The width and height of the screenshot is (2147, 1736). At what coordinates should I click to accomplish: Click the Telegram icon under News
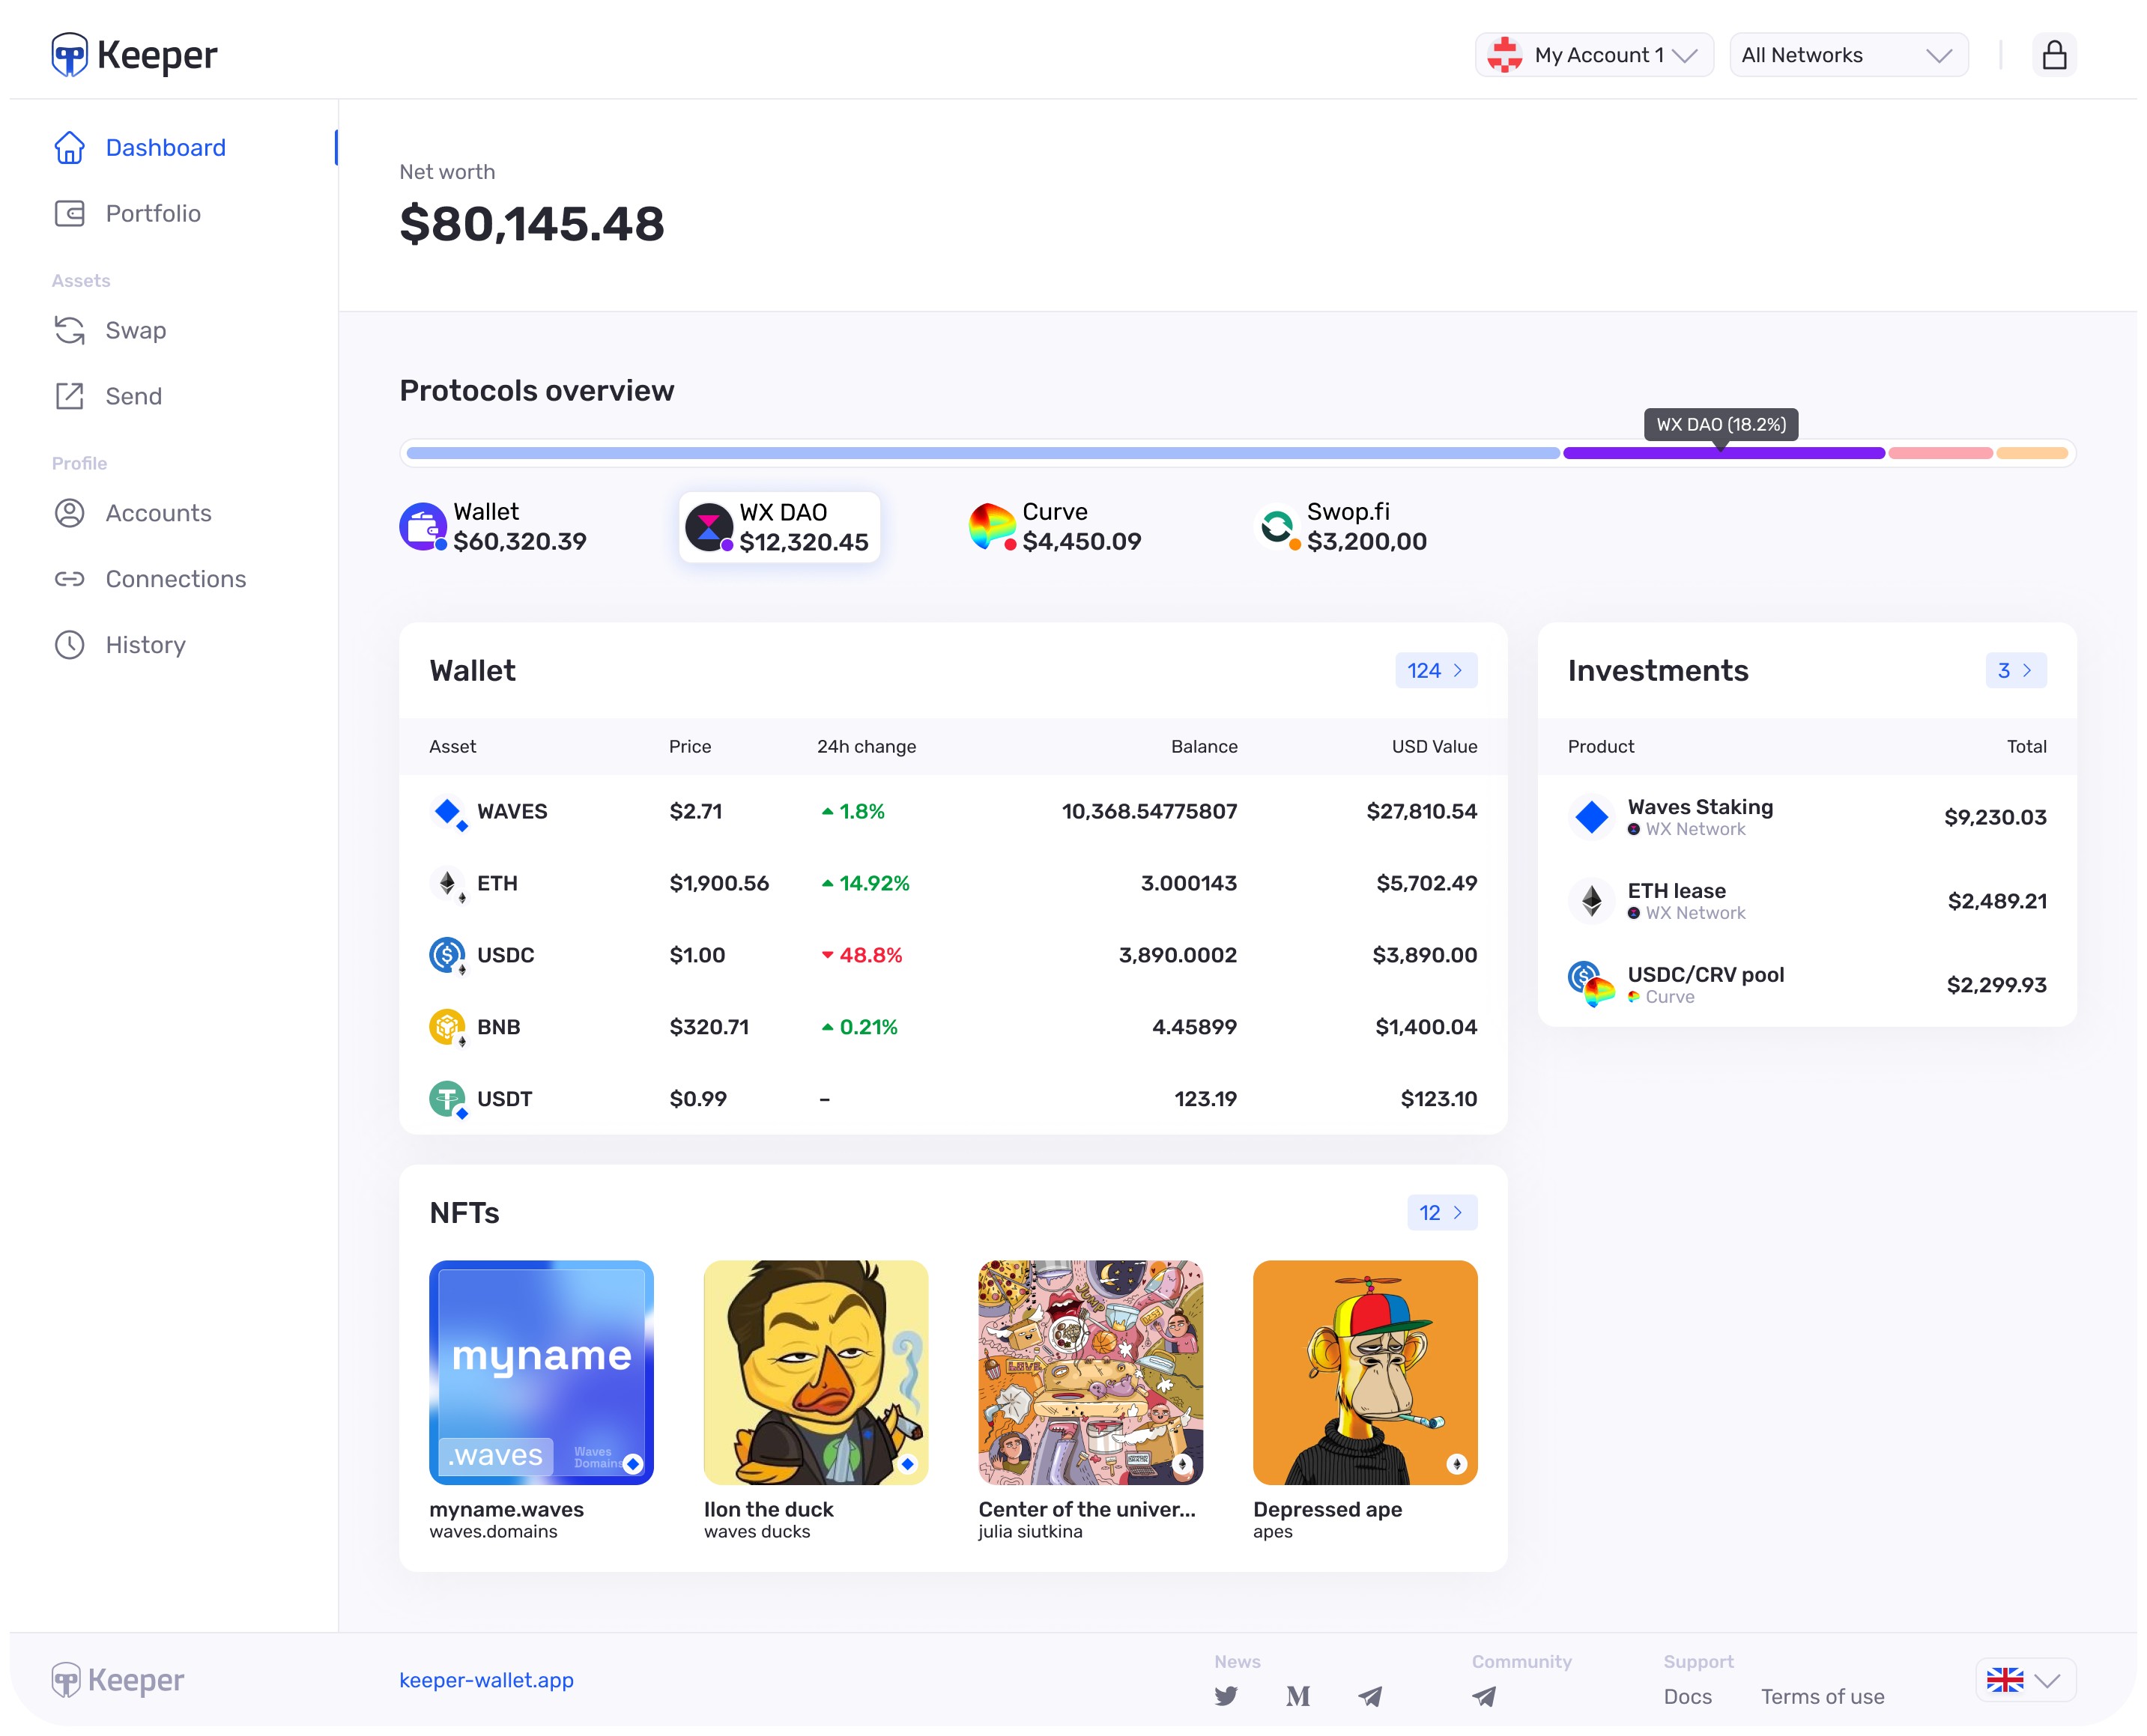(x=1370, y=1696)
